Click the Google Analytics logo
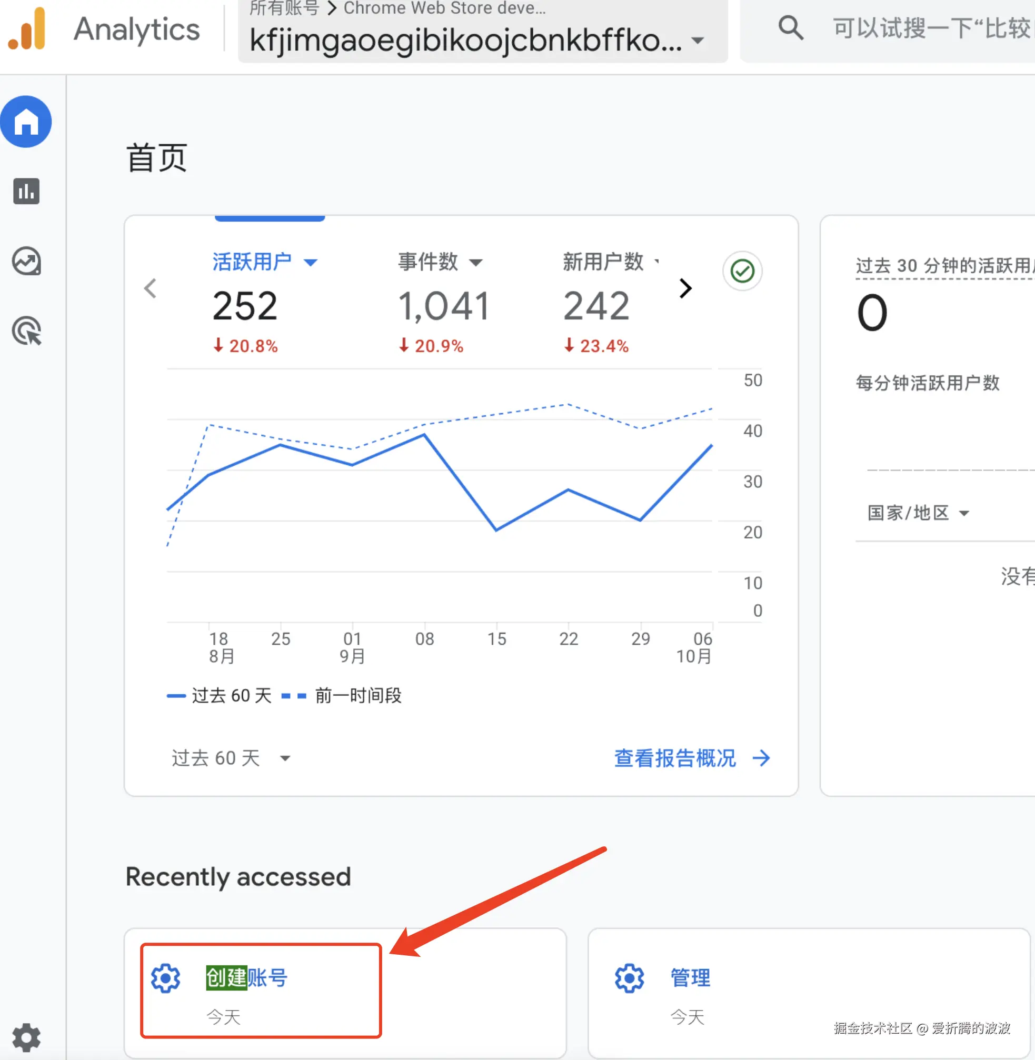Image resolution: width=1035 pixels, height=1060 pixels. tap(27, 28)
